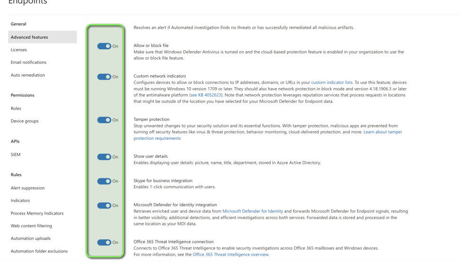Follow the Microsoft Defender for Identity hyperlink

click(252, 211)
